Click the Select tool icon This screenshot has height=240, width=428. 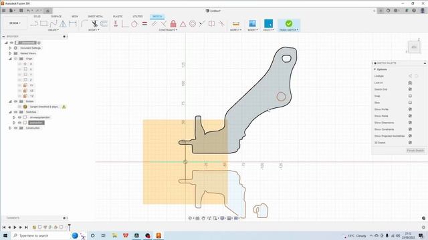268,23
